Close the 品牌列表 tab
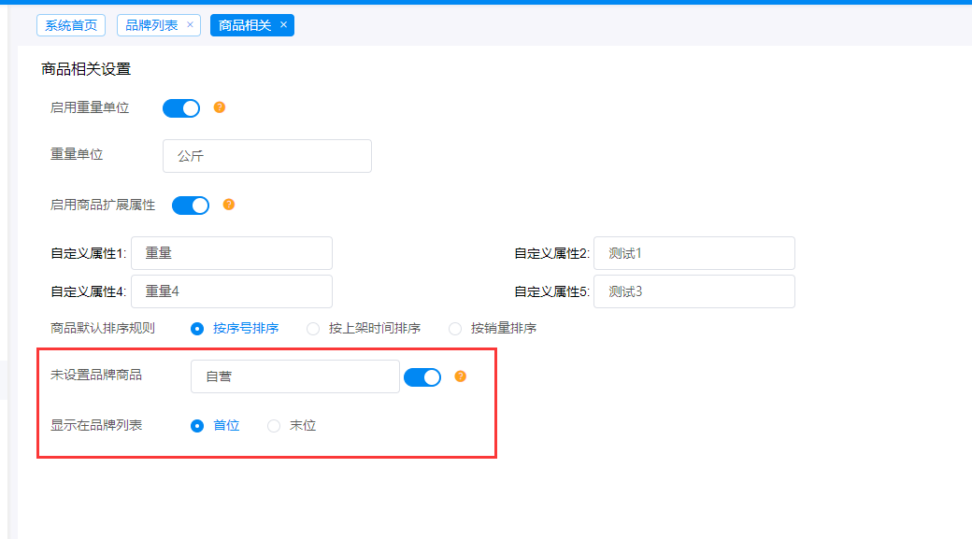The width and height of the screenshot is (972, 539). (190, 25)
